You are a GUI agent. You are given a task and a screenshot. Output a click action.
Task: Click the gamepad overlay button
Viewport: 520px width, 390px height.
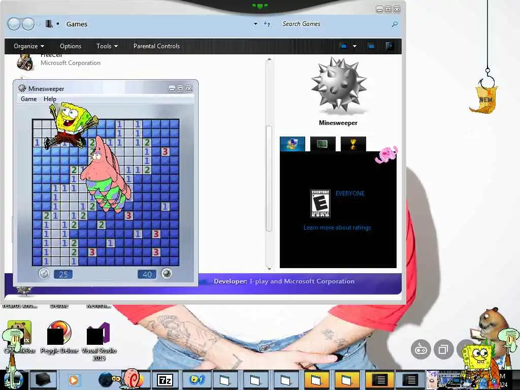[x=421, y=349]
